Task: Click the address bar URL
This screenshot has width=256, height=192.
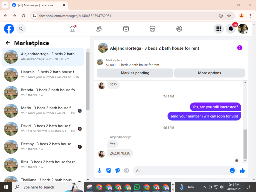Action: pyautogui.click(x=75, y=16)
